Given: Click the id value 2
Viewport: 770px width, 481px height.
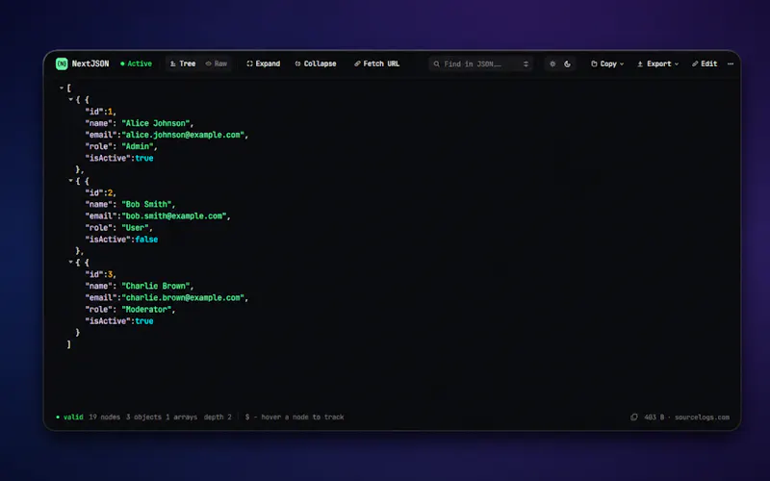Looking at the screenshot, I should tap(111, 193).
